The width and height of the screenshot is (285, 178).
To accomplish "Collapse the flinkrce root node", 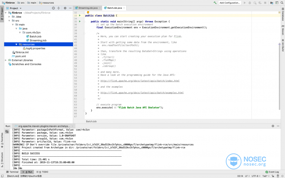I will (6, 13).
